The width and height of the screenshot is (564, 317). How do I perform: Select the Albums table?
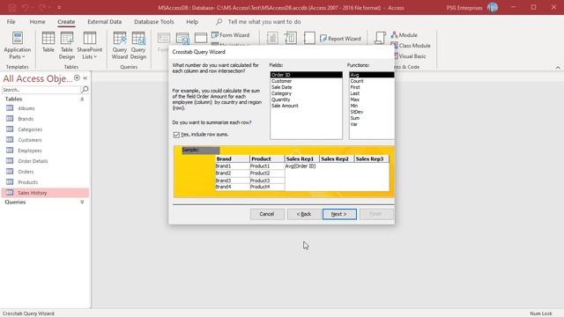pyautogui.click(x=45, y=108)
